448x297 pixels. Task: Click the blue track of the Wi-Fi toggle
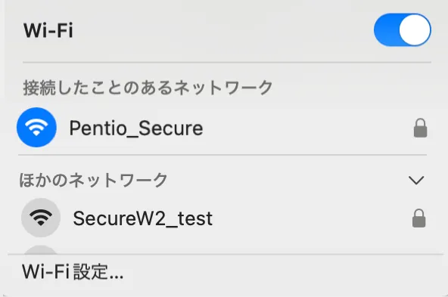386,30
